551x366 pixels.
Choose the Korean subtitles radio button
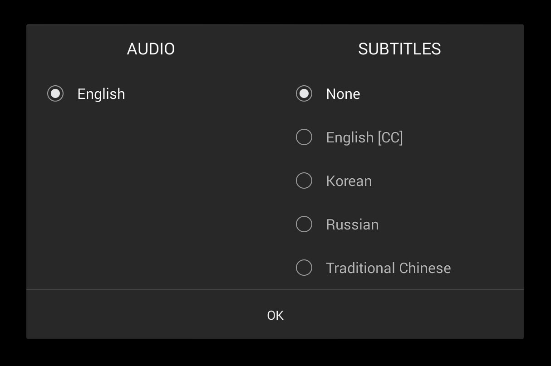click(x=304, y=181)
